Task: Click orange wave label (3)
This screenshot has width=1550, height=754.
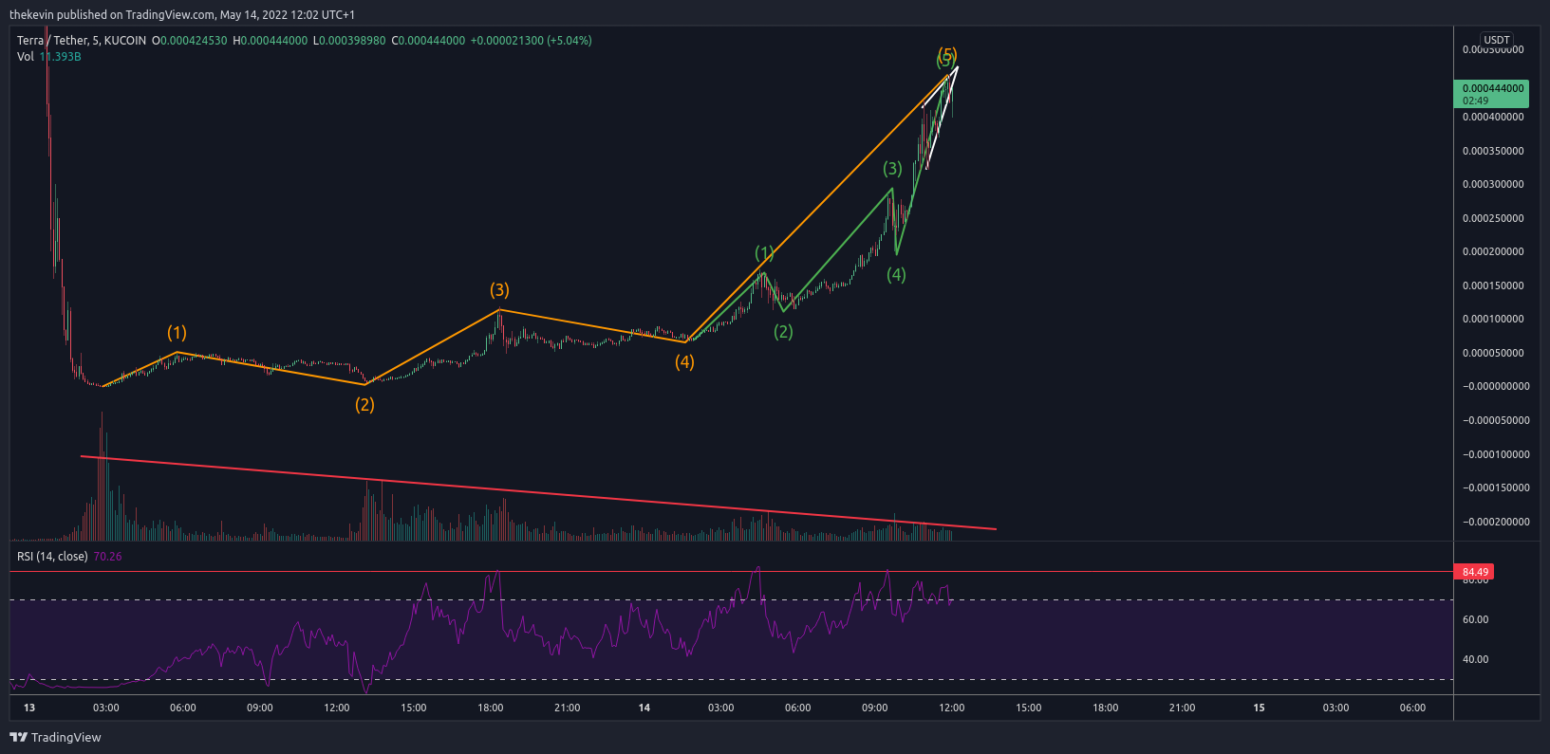Action: tap(499, 290)
